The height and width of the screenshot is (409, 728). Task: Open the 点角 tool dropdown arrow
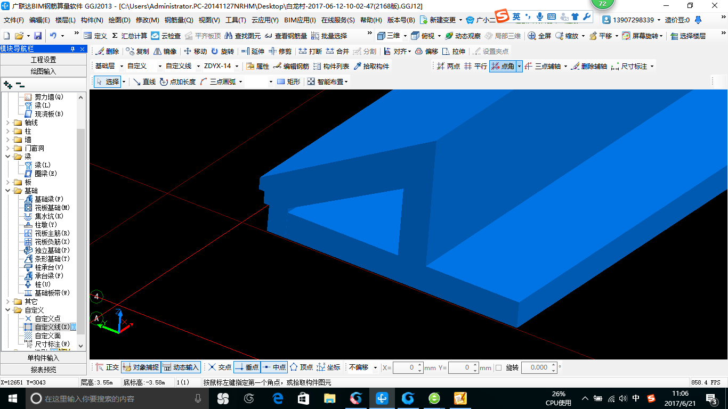(x=519, y=67)
